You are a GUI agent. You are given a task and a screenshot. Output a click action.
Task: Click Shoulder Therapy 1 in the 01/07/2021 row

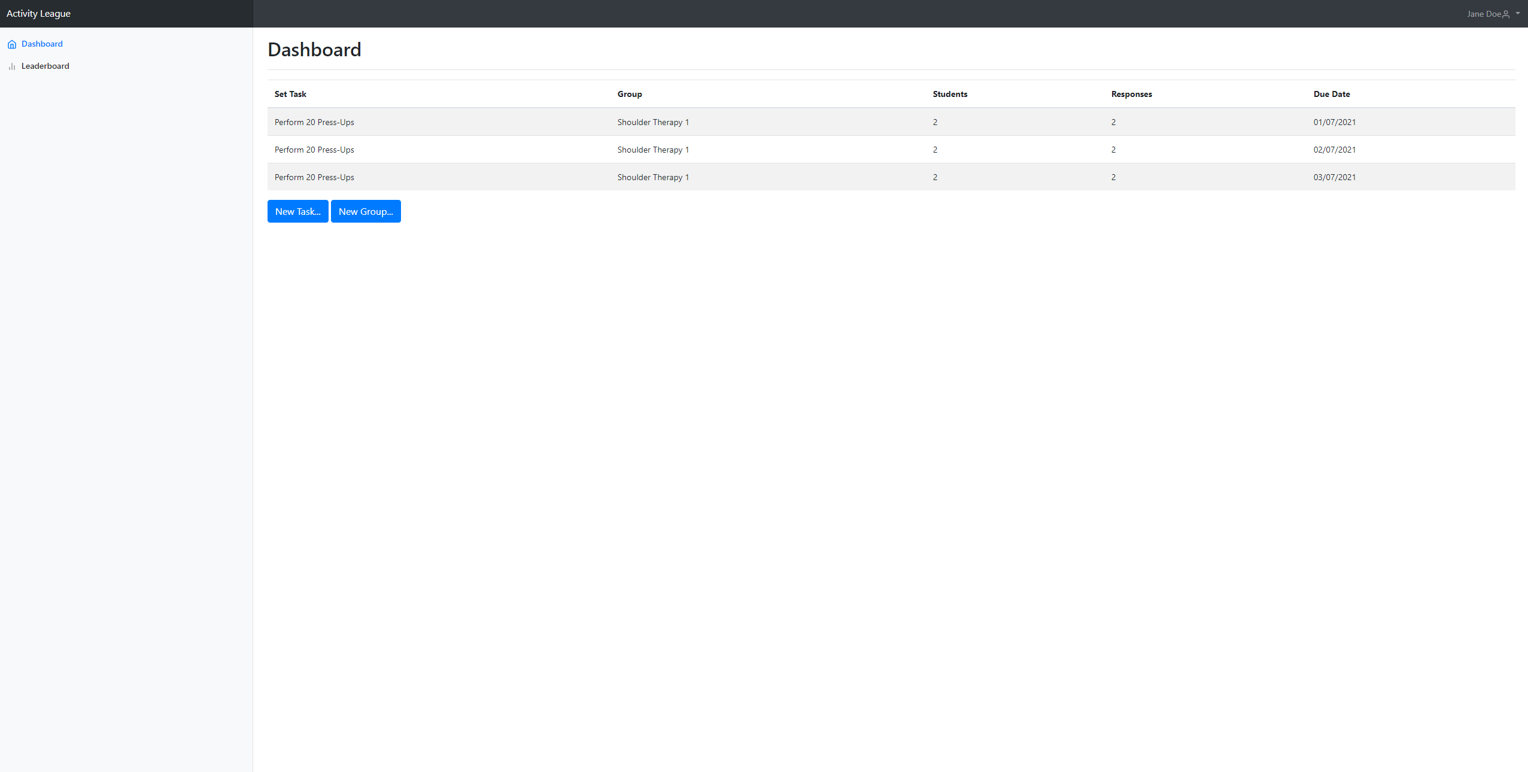(653, 122)
